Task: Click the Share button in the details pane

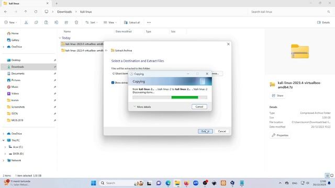Action: click(x=277, y=96)
